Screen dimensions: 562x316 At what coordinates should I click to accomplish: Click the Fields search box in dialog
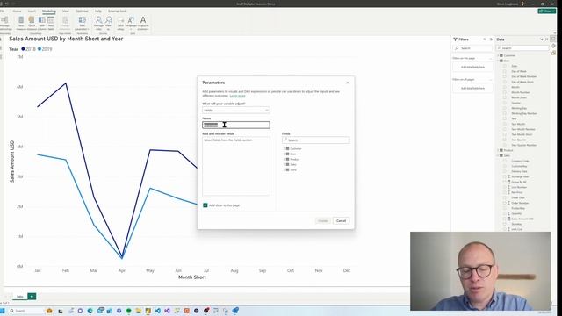coord(315,140)
